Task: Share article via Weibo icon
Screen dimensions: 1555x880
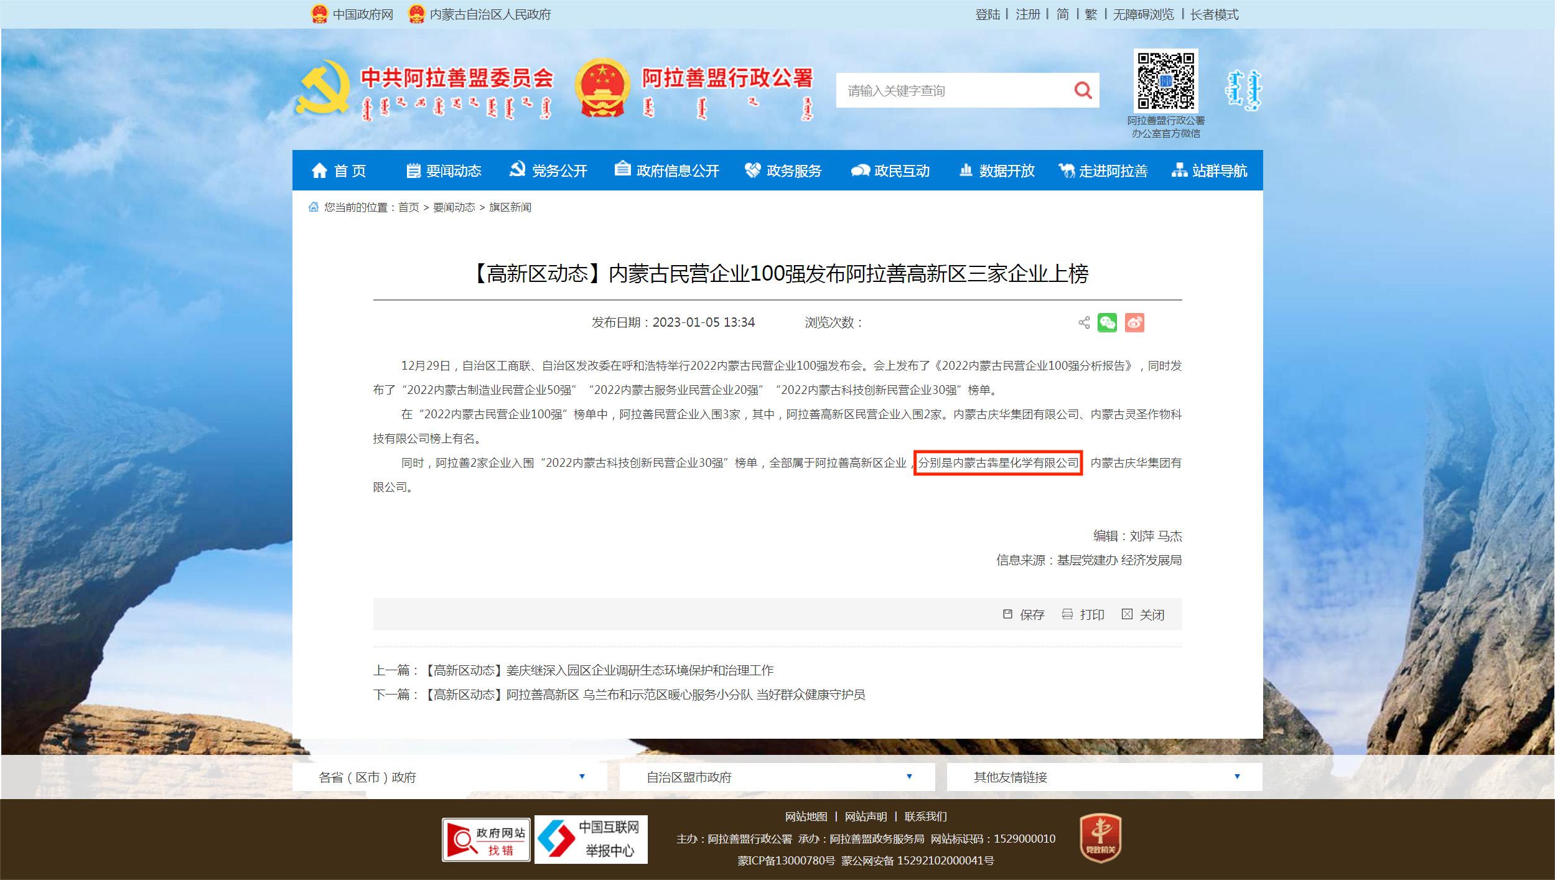Action: (x=1134, y=322)
